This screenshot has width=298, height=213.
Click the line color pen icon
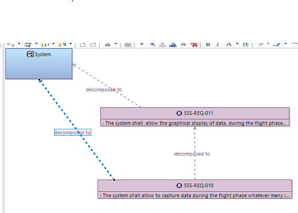[277, 44]
